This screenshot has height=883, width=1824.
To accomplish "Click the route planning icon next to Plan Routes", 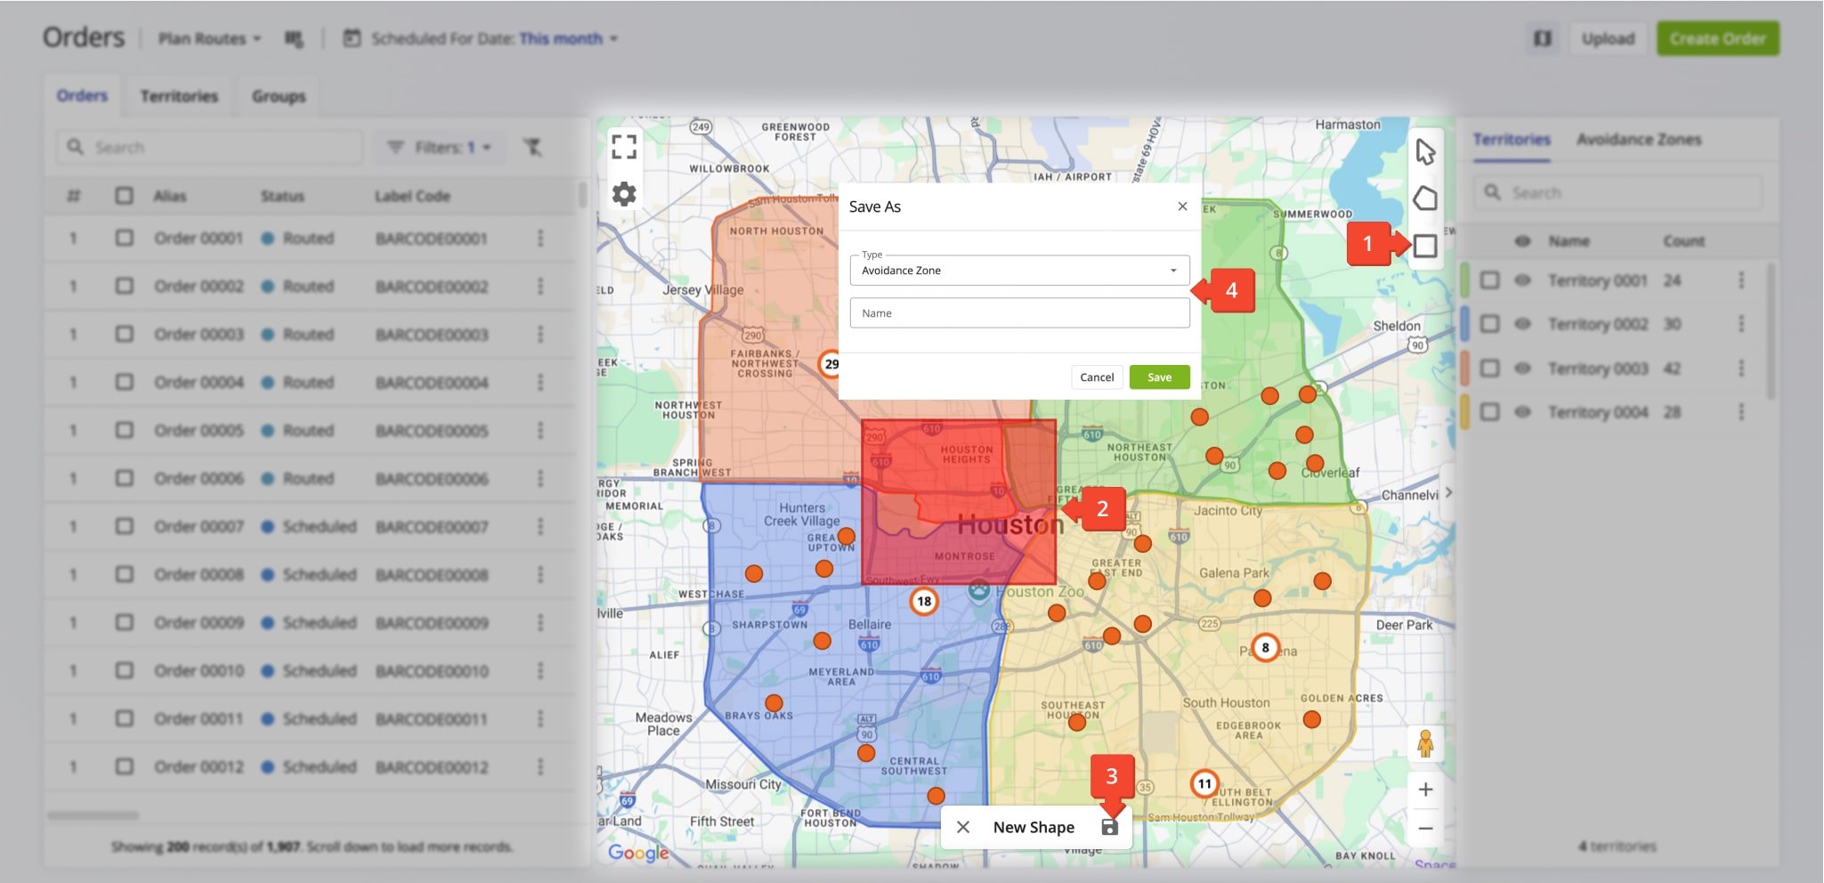I will click(294, 38).
